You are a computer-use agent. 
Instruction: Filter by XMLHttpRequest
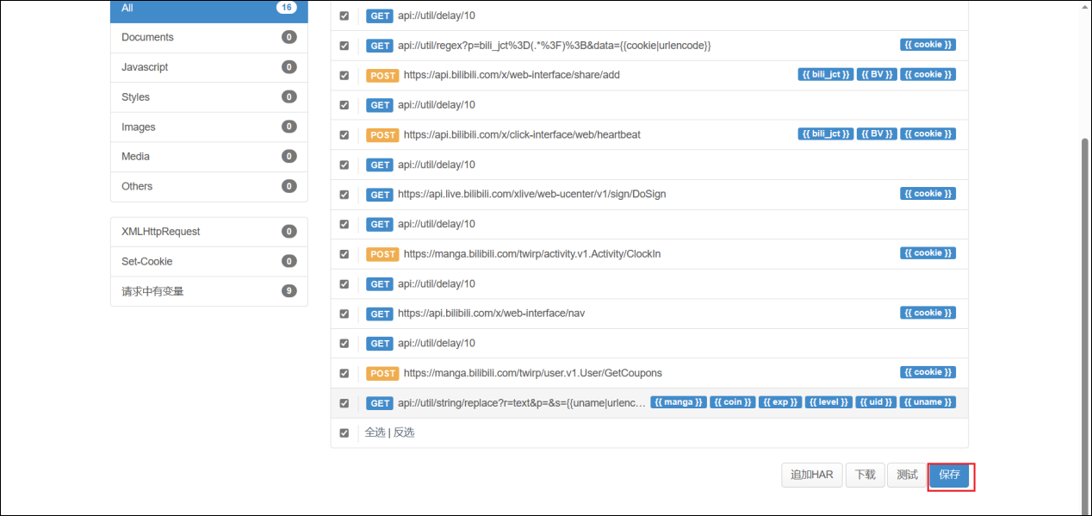208,232
